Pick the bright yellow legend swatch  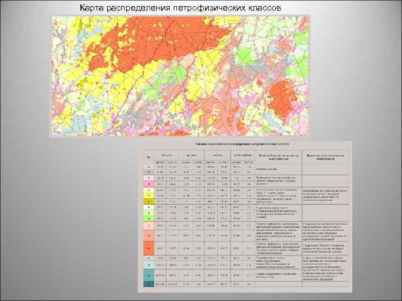point(149,196)
